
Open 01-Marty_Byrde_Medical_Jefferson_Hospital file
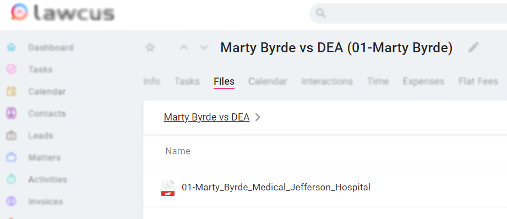click(x=276, y=187)
